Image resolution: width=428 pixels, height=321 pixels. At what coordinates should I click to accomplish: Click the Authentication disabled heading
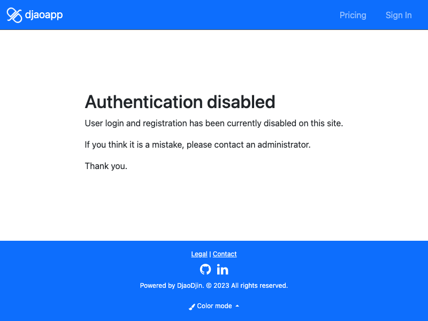coord(180,102)
